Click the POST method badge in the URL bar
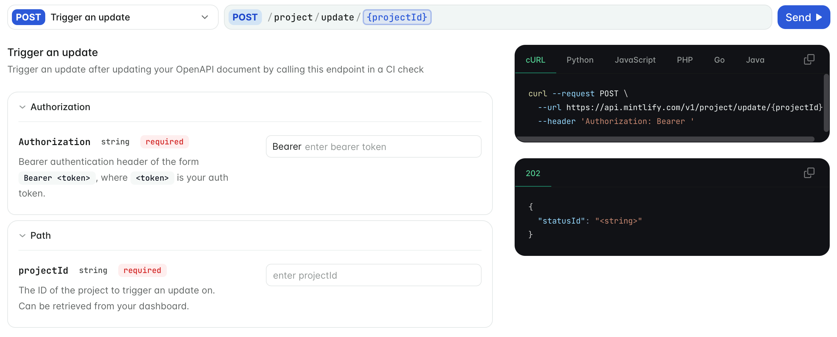This screenshot has height=337, width=837. [x=245, y=17]
